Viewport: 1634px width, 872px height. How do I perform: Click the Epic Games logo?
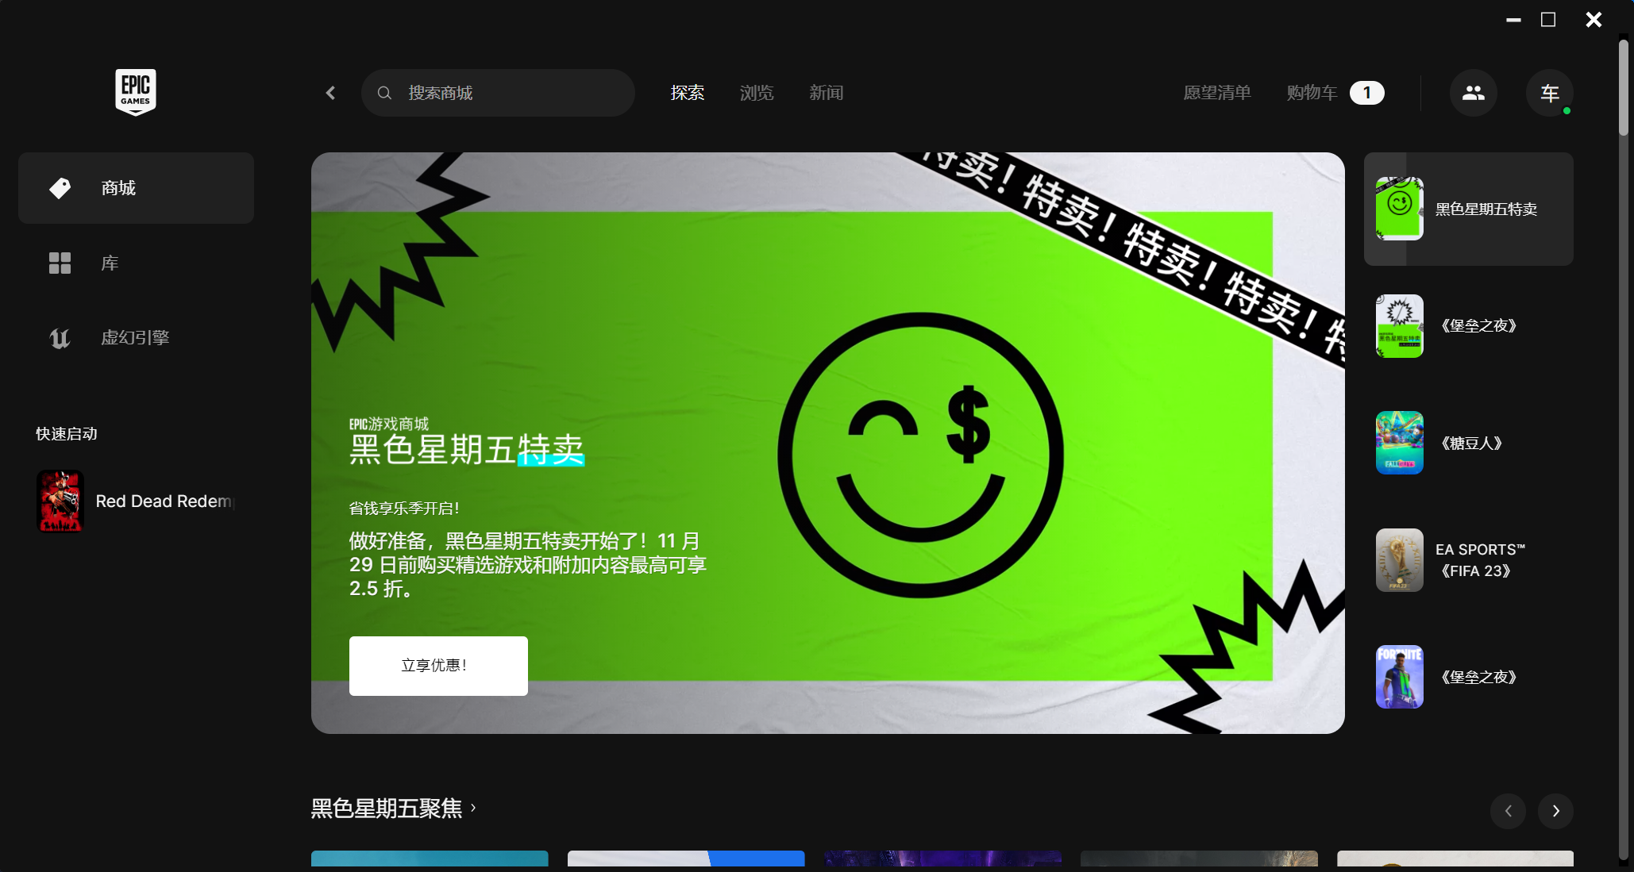(x=136, y=92)
